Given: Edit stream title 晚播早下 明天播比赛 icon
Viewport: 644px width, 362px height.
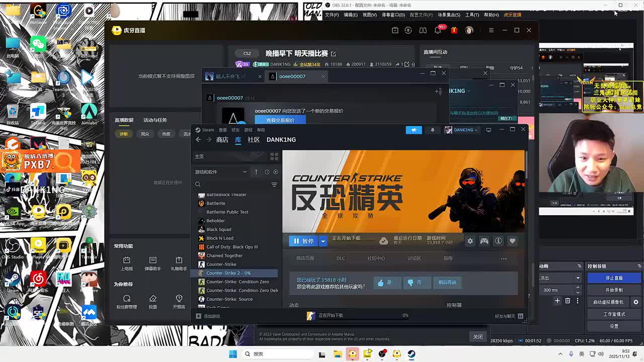Looking at the screenshot, I should tap(333, 53).
